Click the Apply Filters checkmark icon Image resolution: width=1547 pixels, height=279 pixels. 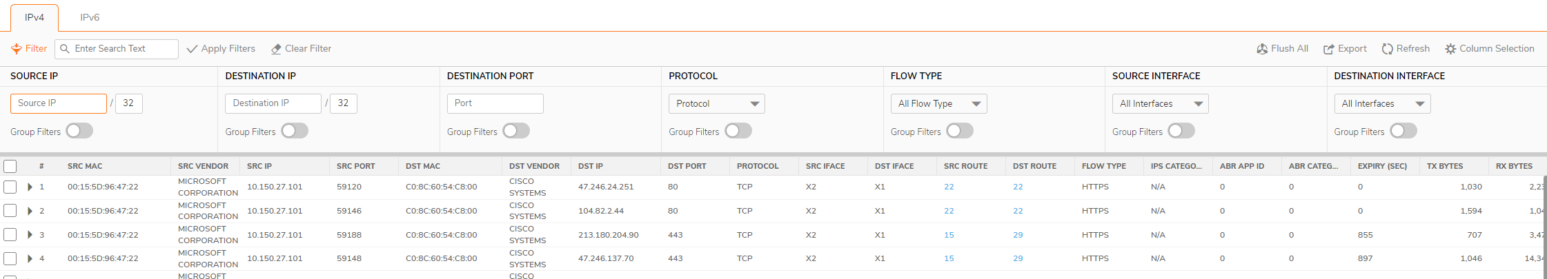[x=193, y=49]
